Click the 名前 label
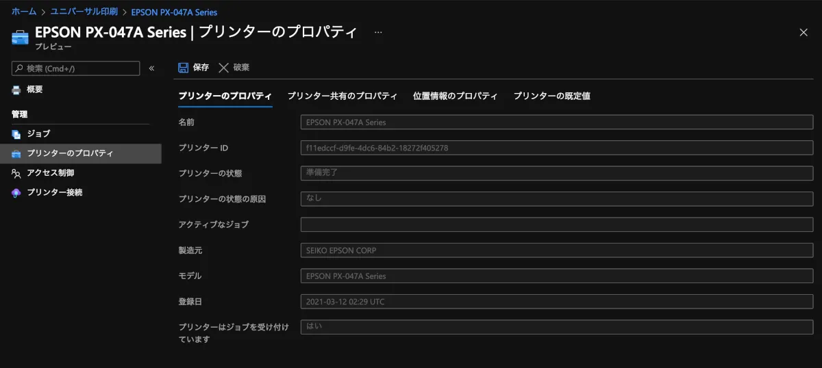 pyautogui.click(x=186, y=122)
